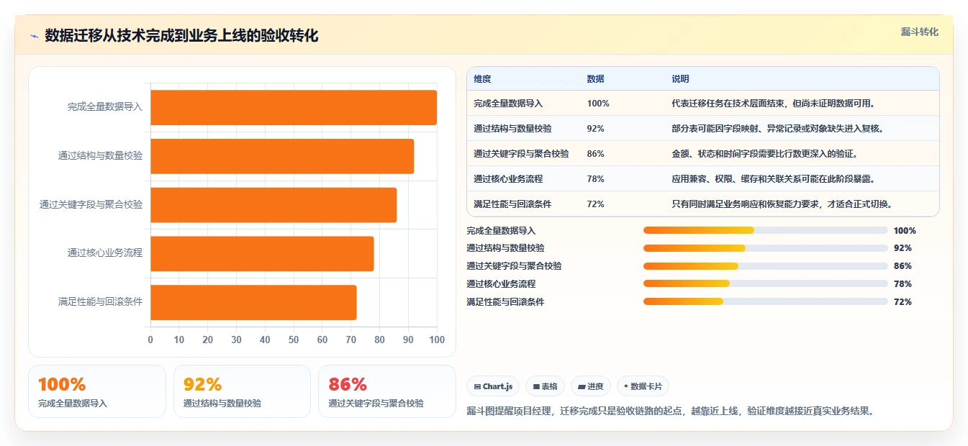Screen dimensions: 968x446
Task: Click the 100 tick on the chart x-axis
Action: coord(437,340)
